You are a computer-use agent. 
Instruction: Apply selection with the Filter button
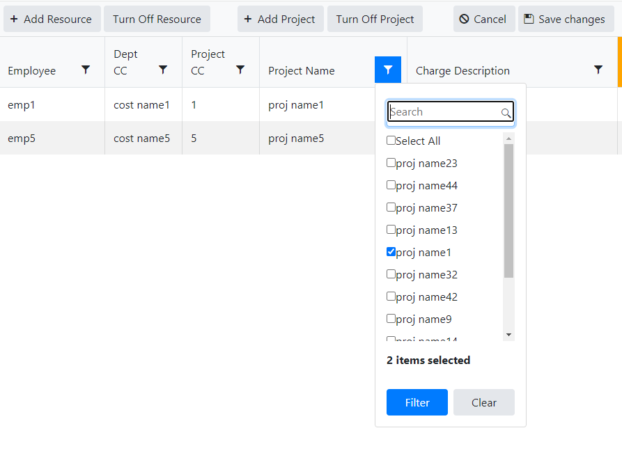417,402
